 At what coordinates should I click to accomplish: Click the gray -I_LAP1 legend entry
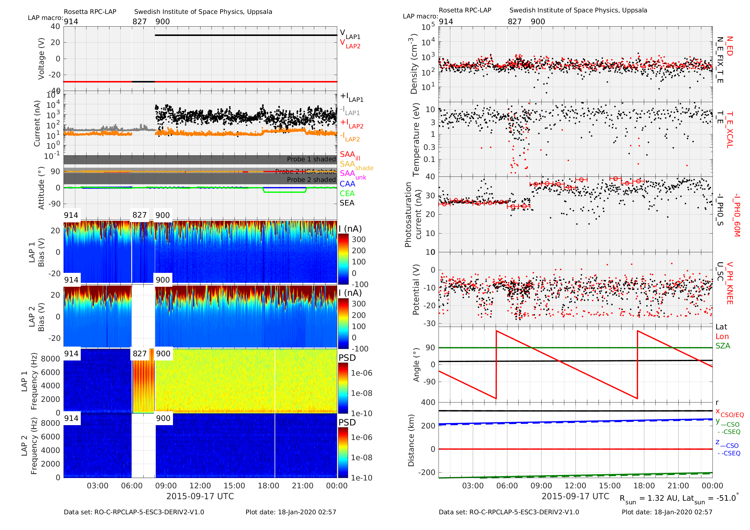click(x=350, y=111)
